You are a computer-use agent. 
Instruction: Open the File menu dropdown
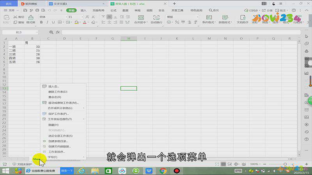[11, 10]
